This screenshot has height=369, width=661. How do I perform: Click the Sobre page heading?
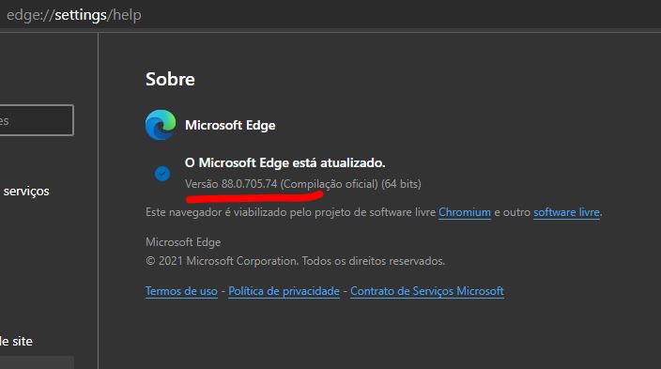[170, 79]
